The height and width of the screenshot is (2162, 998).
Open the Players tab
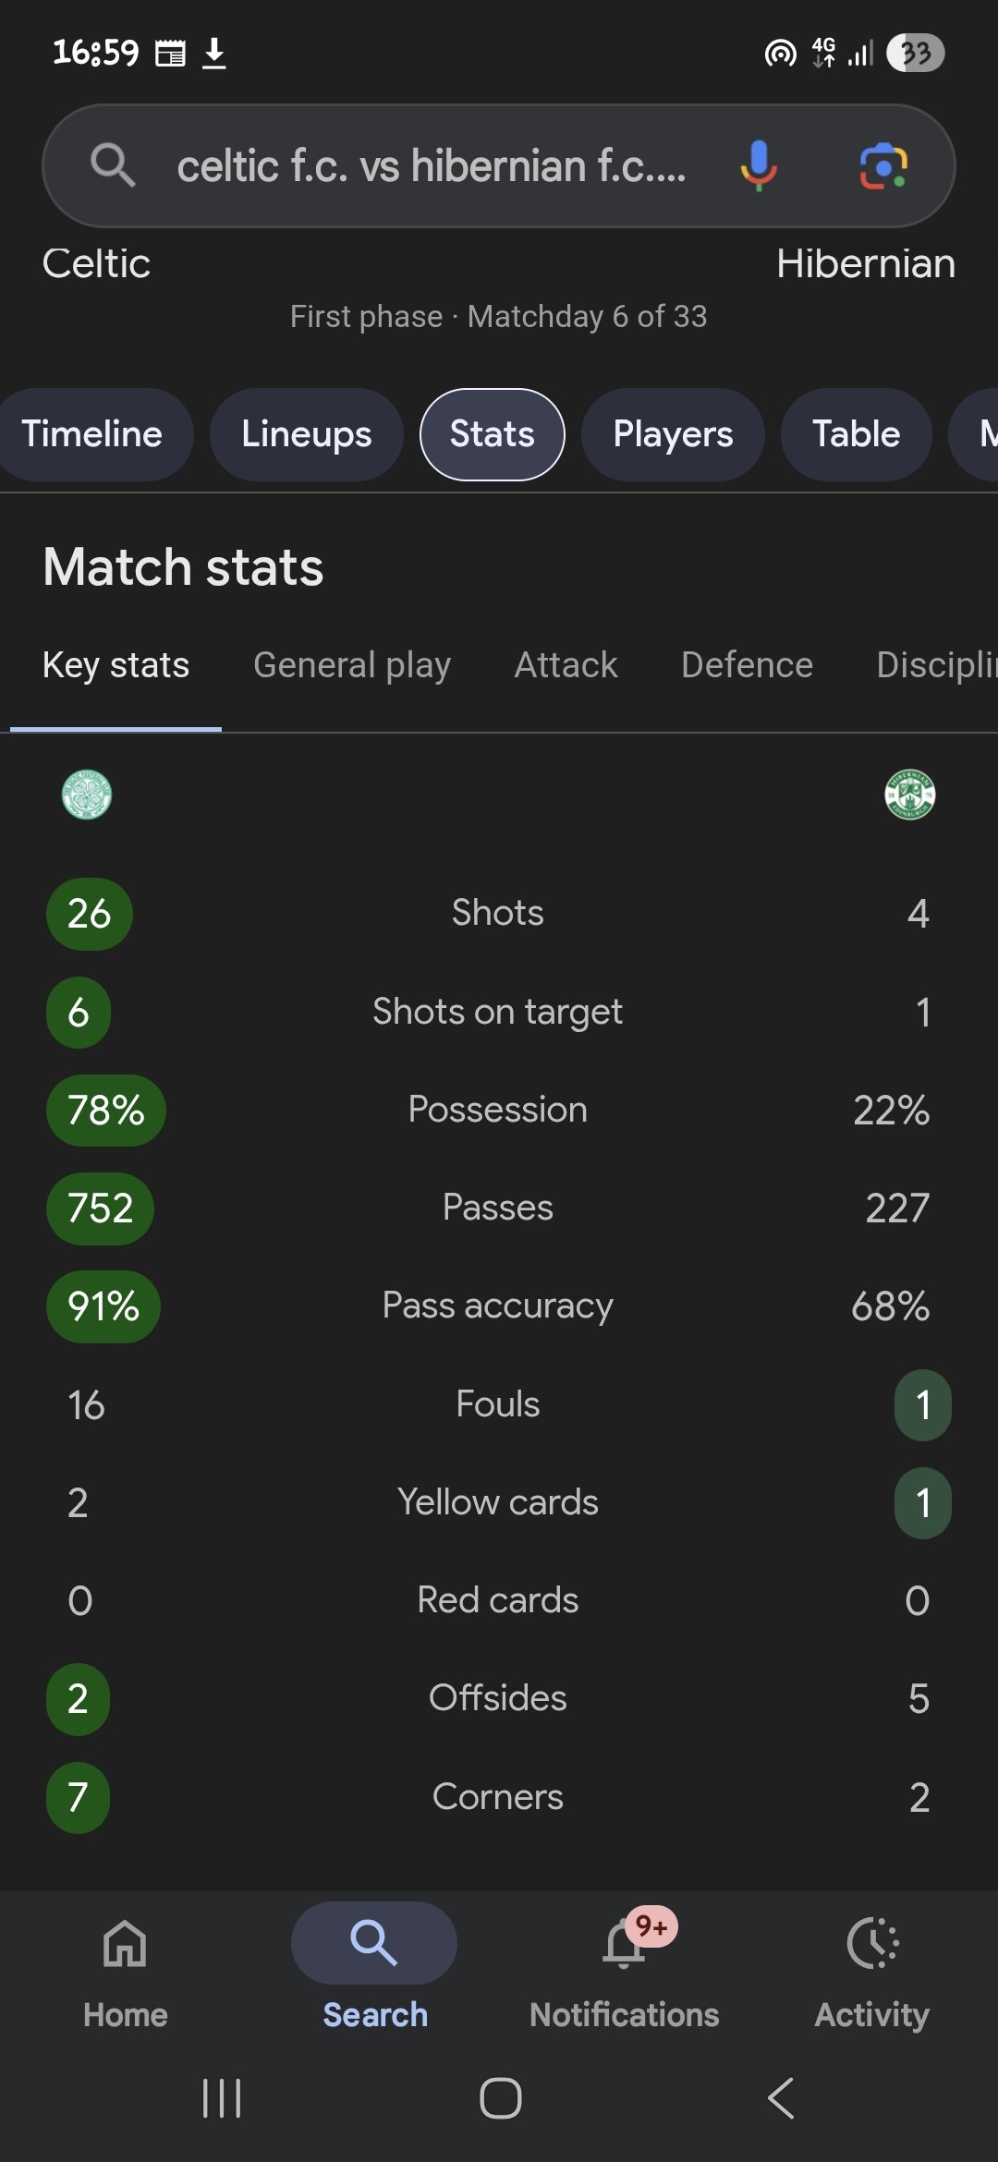(673, 434)
